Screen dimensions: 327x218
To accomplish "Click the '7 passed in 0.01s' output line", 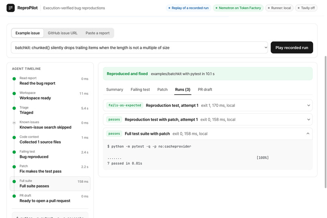I will click(x=125, y=163).
